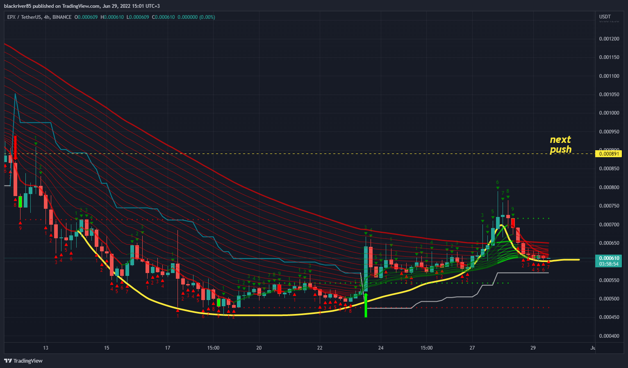Click the 0.001000 price axis label
Viewport: 628px width, 368px height.
pos(609,113)
